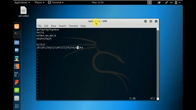This screenshot has height=110, width=196.
Task: Open the Applications menu
Action: (x=22, y=2)
